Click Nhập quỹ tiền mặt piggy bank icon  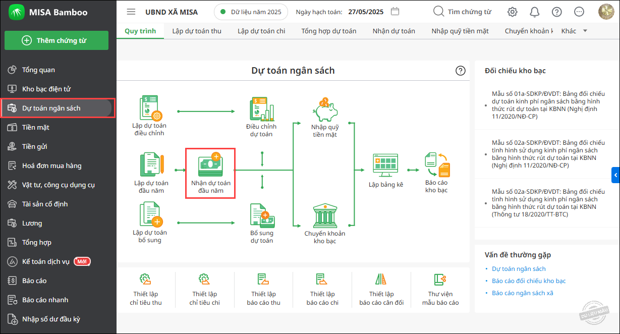click(325, 109)
